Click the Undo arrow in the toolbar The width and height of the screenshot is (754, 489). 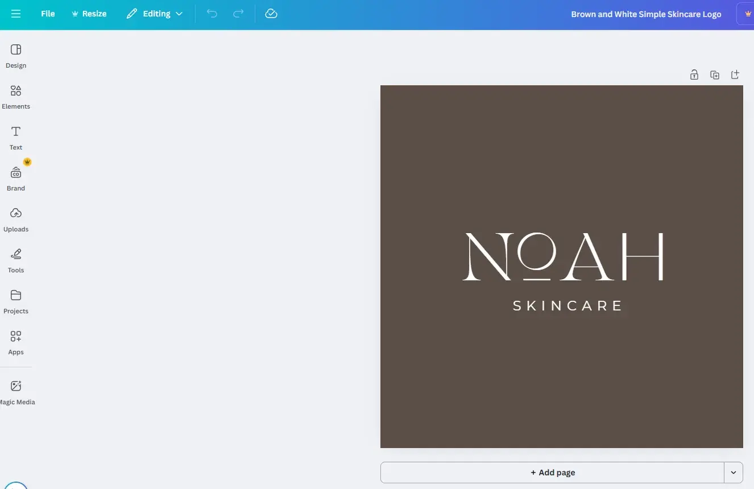[x=212, y=14]
